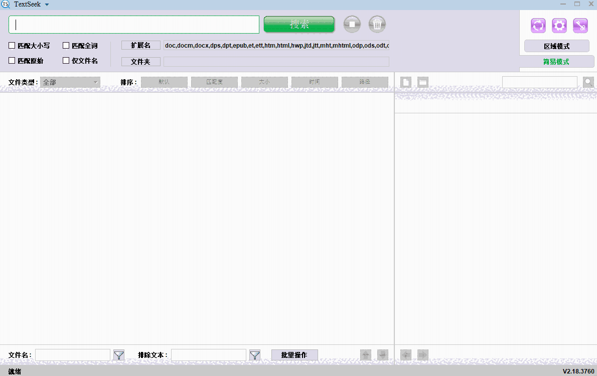597x376 pixels.
Task: Click the stop search icon
Action: 352,24
